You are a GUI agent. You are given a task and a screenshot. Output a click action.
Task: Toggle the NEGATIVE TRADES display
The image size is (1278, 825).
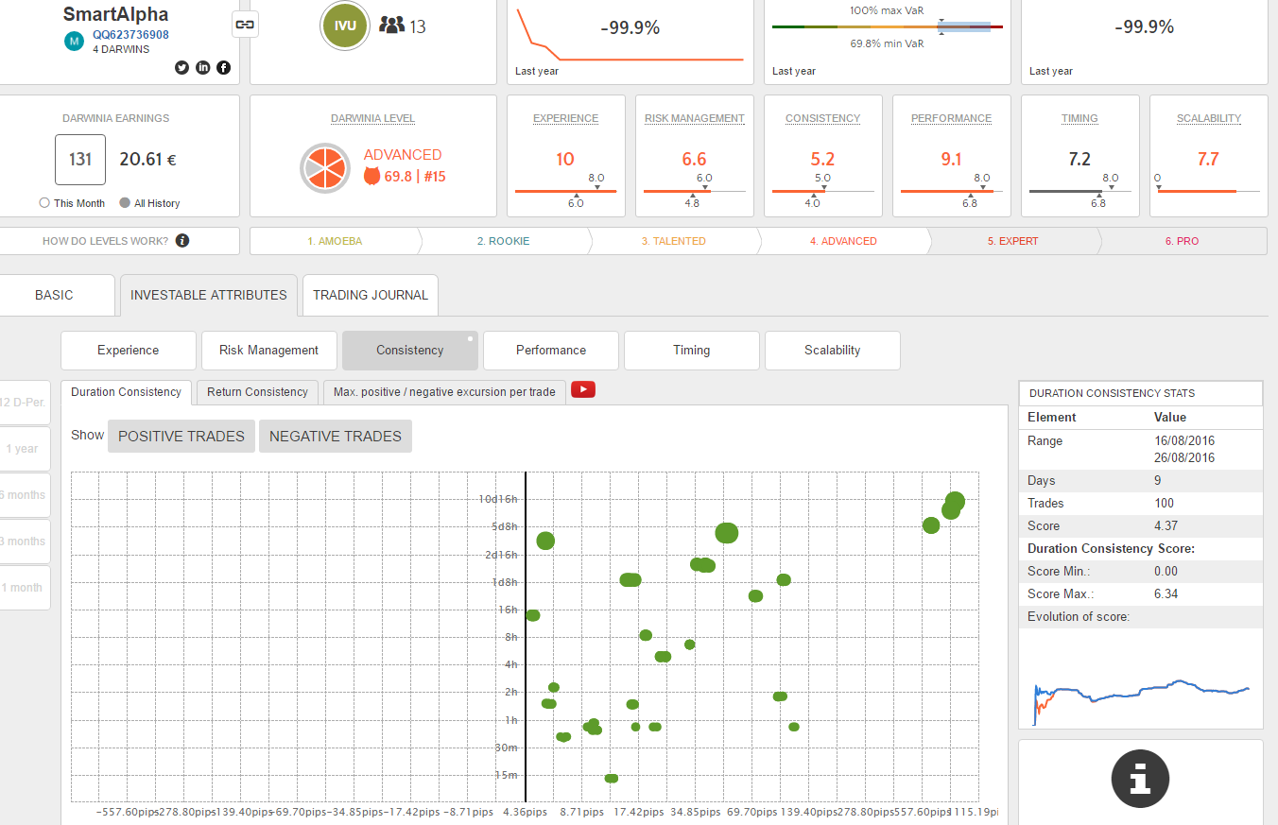tap(336, 437)
